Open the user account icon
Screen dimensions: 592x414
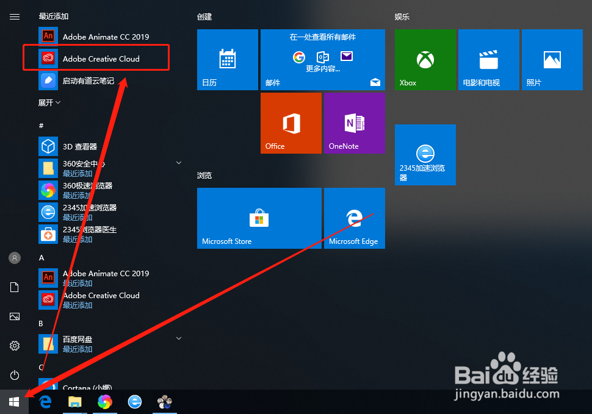[15, 258]
